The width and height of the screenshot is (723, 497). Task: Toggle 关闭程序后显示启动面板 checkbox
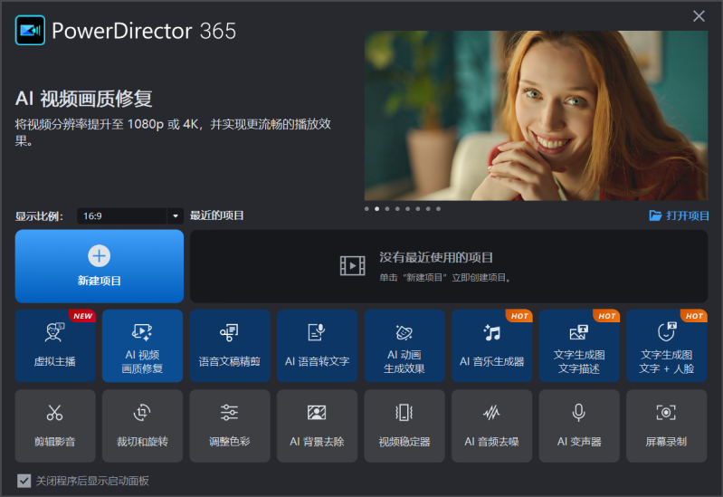tap(24, 481)
